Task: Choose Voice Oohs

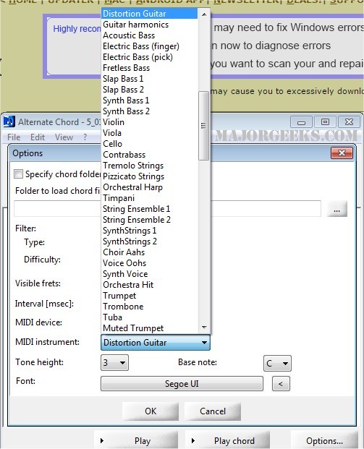Action: (x=150, y=263)
